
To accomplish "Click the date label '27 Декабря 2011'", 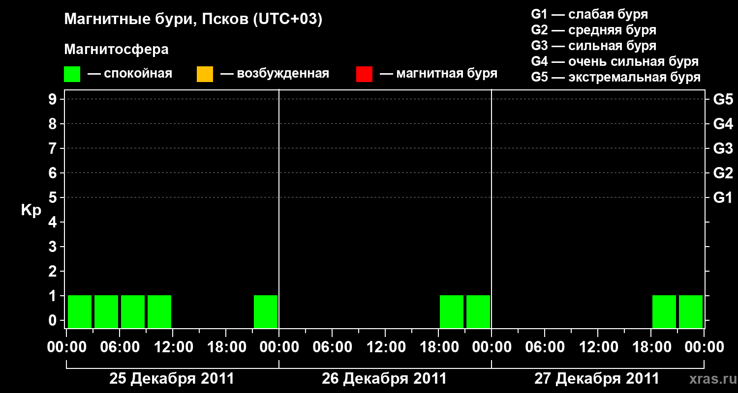I will coord(597,379).
